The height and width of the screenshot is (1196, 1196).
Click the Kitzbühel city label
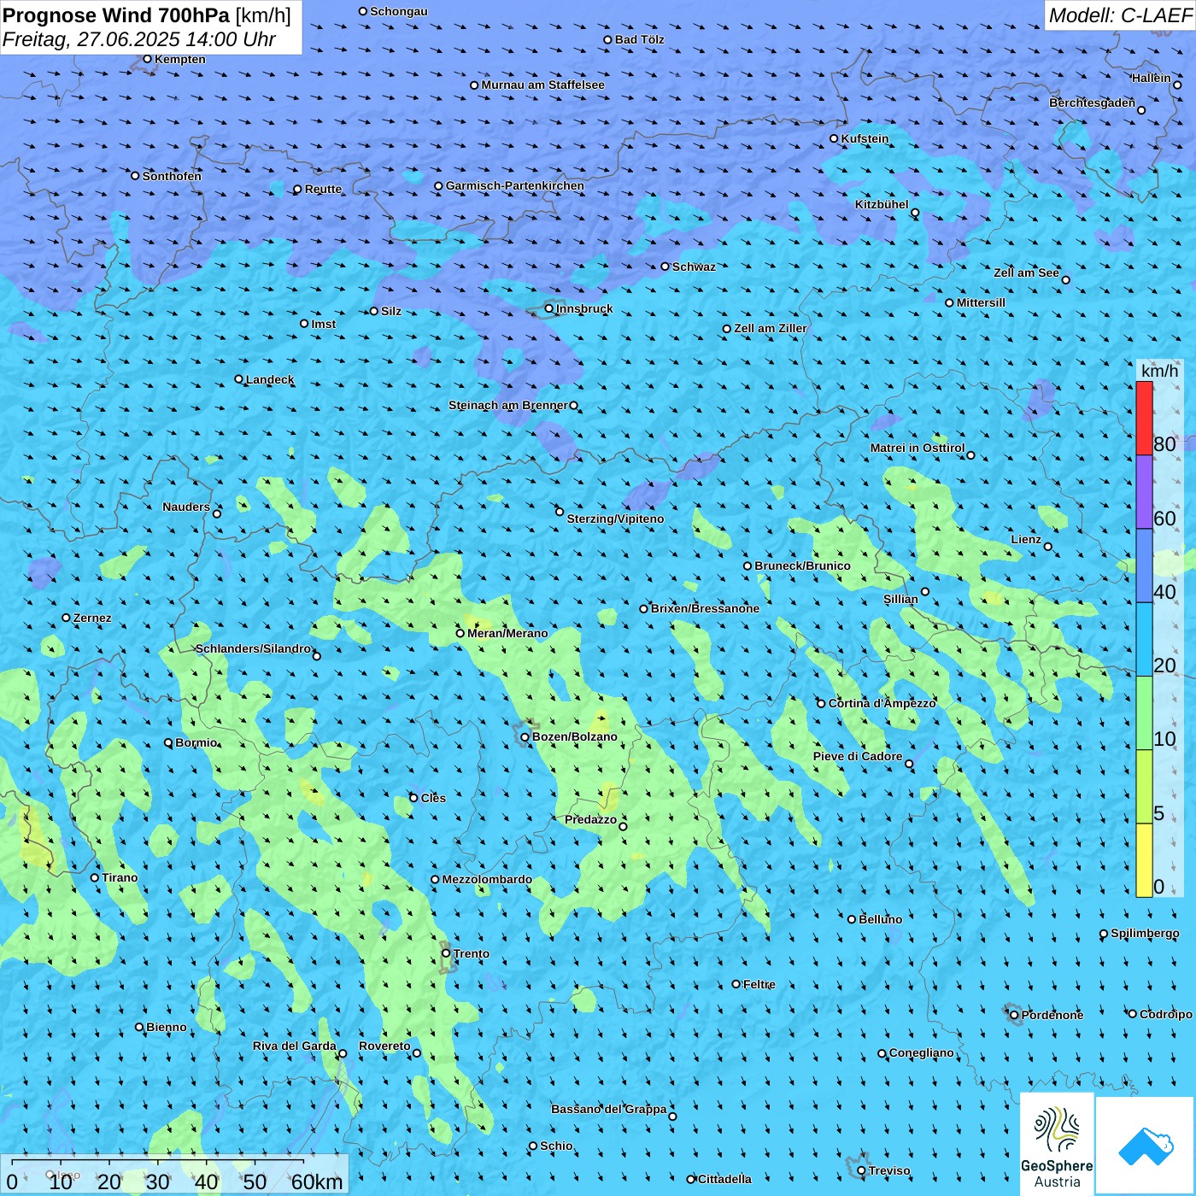pyautogui.click(x=882, y=204)
